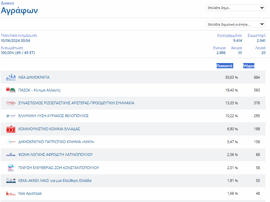
Task: Click the ΚΕΚΑ-ΑΚΚΕΛ logo
Action: coord(11,181)
